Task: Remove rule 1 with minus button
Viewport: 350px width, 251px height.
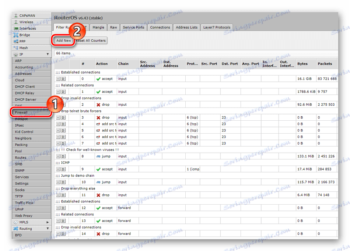Action: [58, 92]
